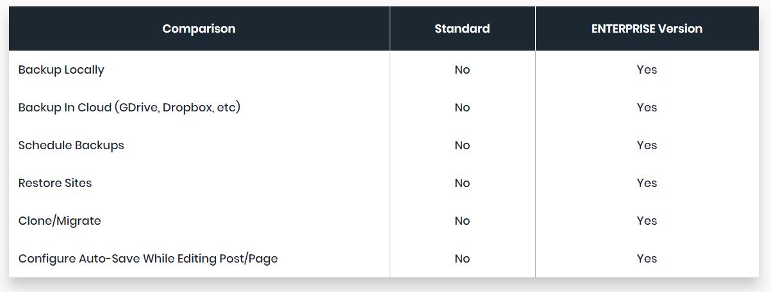
Task: Select the Configure Auto-Save While Editing label
Action: (x=148, y=259)
